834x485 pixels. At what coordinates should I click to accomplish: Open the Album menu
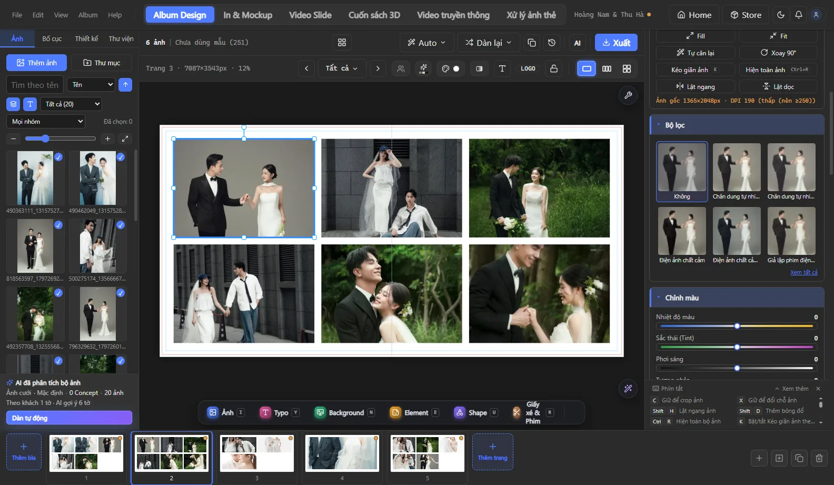88,15
